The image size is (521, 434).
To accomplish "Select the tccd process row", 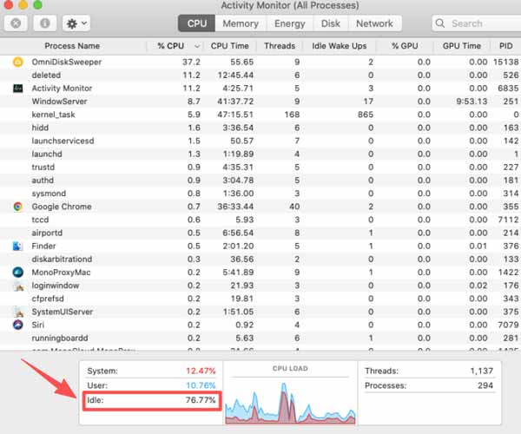I will point(260,220).
